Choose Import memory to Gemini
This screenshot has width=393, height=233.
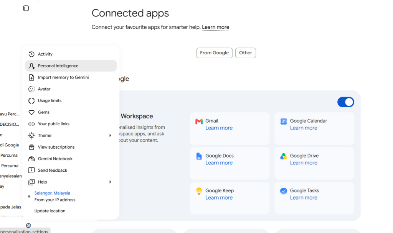71,77
